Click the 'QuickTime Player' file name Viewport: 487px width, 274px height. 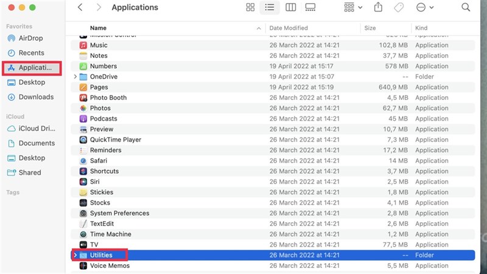pyautogui.click(x=116, y=140)
